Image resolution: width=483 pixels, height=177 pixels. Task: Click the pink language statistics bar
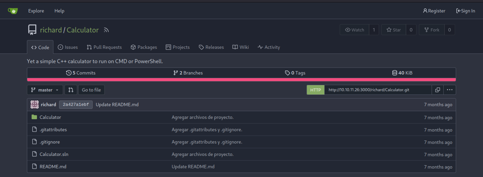pos(241,80)
